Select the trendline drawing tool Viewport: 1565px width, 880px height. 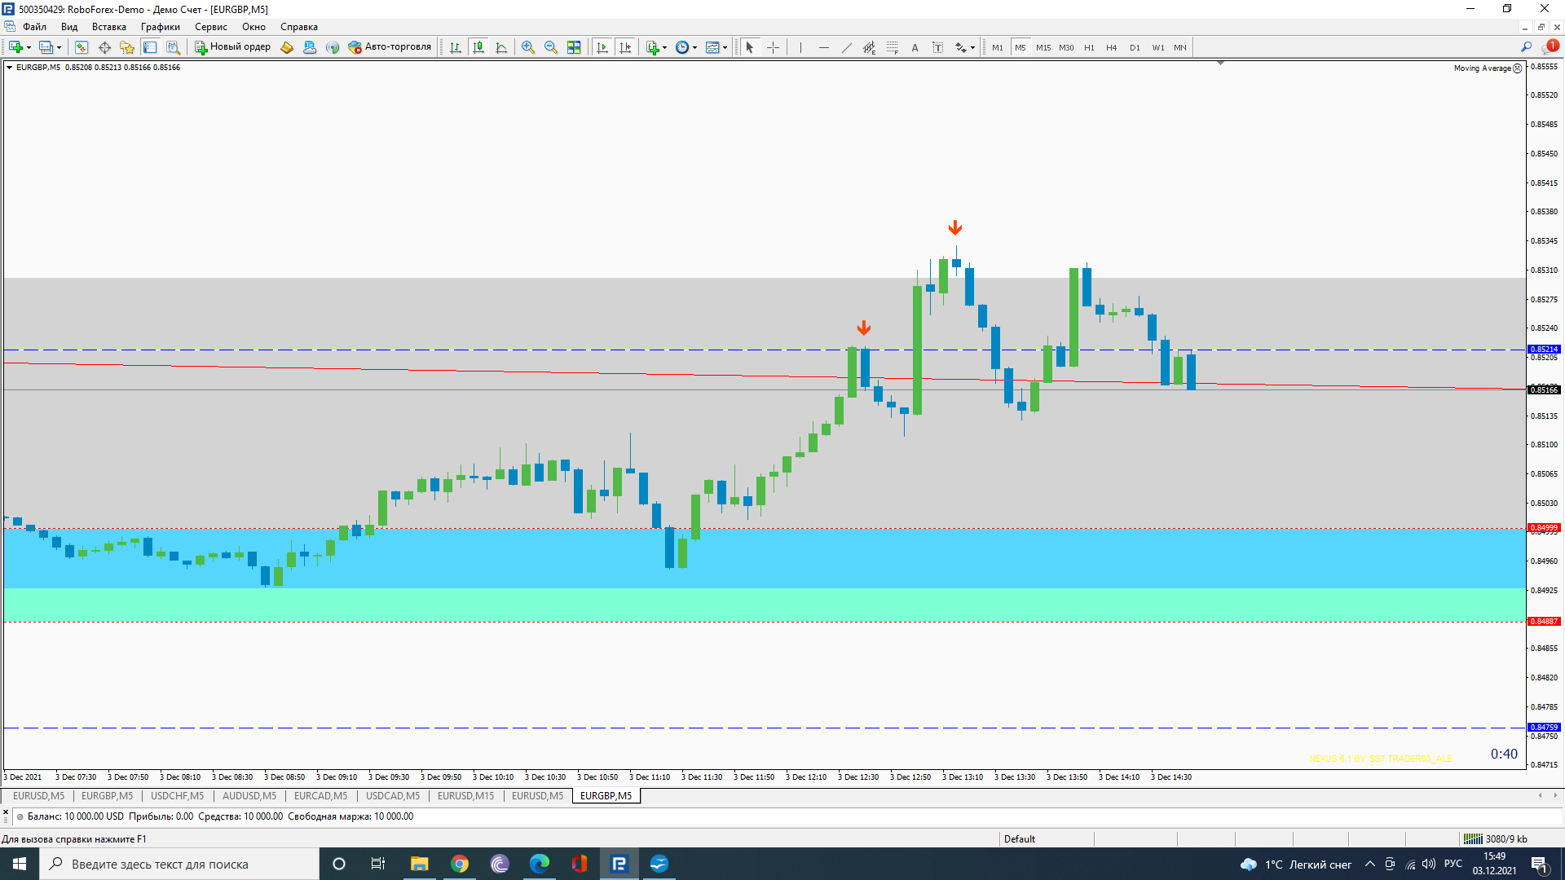[x=847, y=47]
